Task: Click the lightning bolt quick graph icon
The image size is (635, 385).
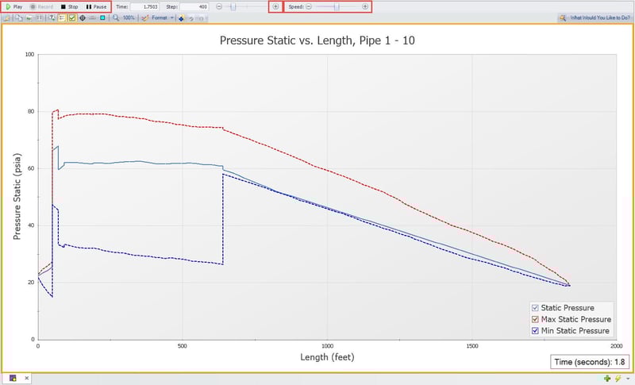Action: 618,379
